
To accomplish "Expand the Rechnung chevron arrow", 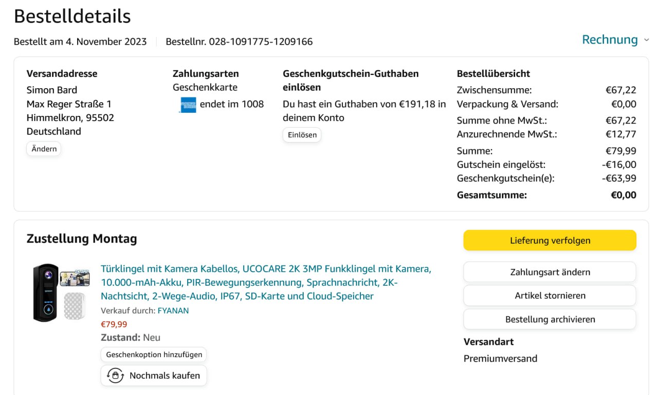I will (x=646, y=40).
